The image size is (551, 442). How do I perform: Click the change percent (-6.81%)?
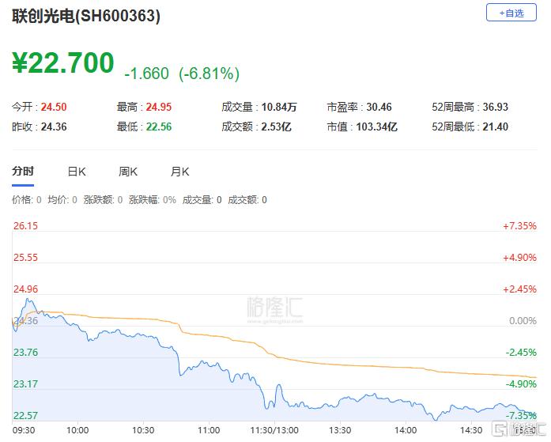[x=209, y=74]
